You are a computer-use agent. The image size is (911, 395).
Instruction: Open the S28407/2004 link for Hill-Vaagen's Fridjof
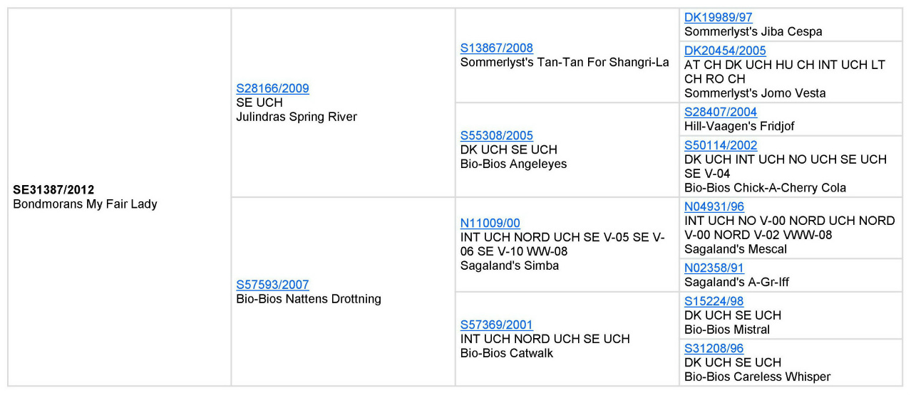pos(721,112)
